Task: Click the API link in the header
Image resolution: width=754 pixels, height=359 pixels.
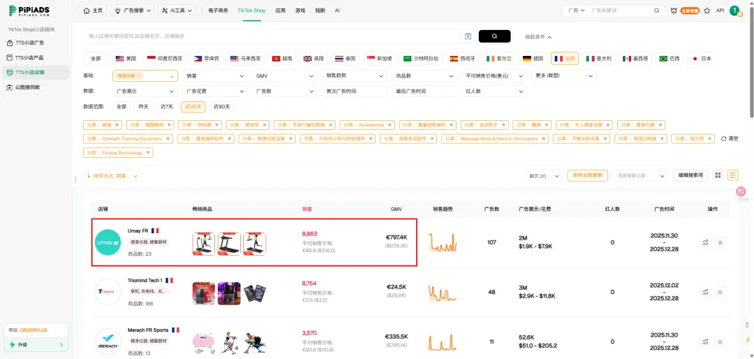Action: point(720,10)
